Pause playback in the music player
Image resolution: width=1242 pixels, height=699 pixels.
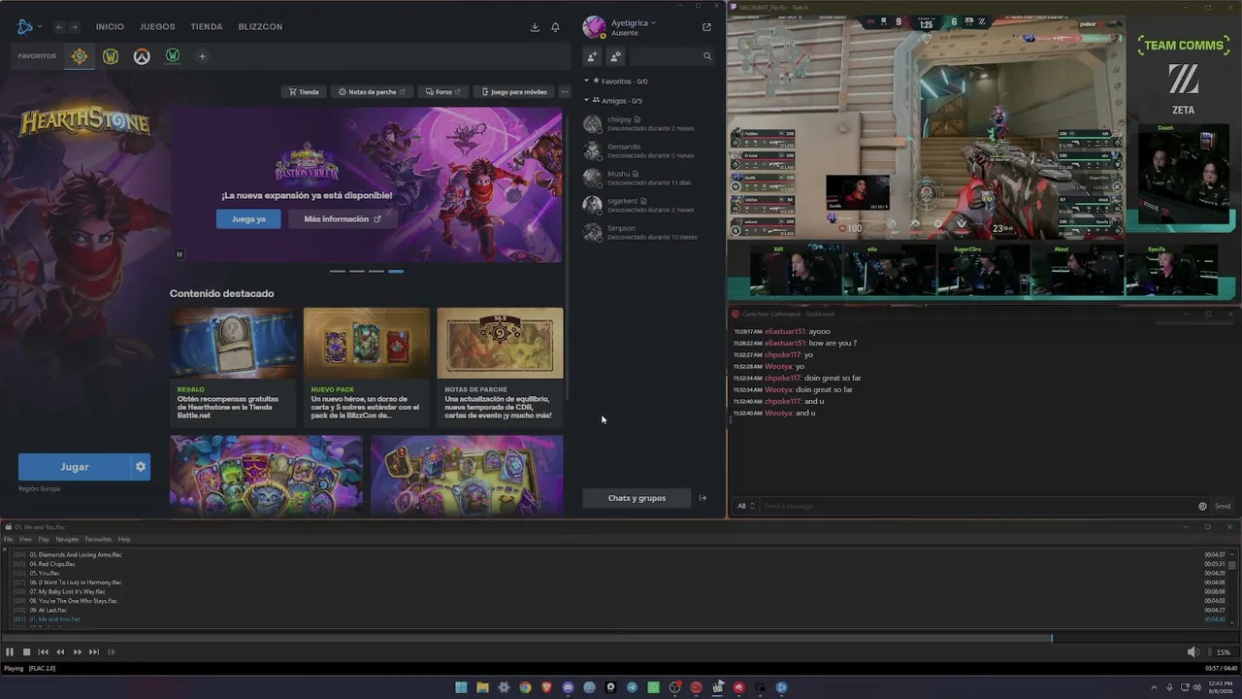point(10,652)
